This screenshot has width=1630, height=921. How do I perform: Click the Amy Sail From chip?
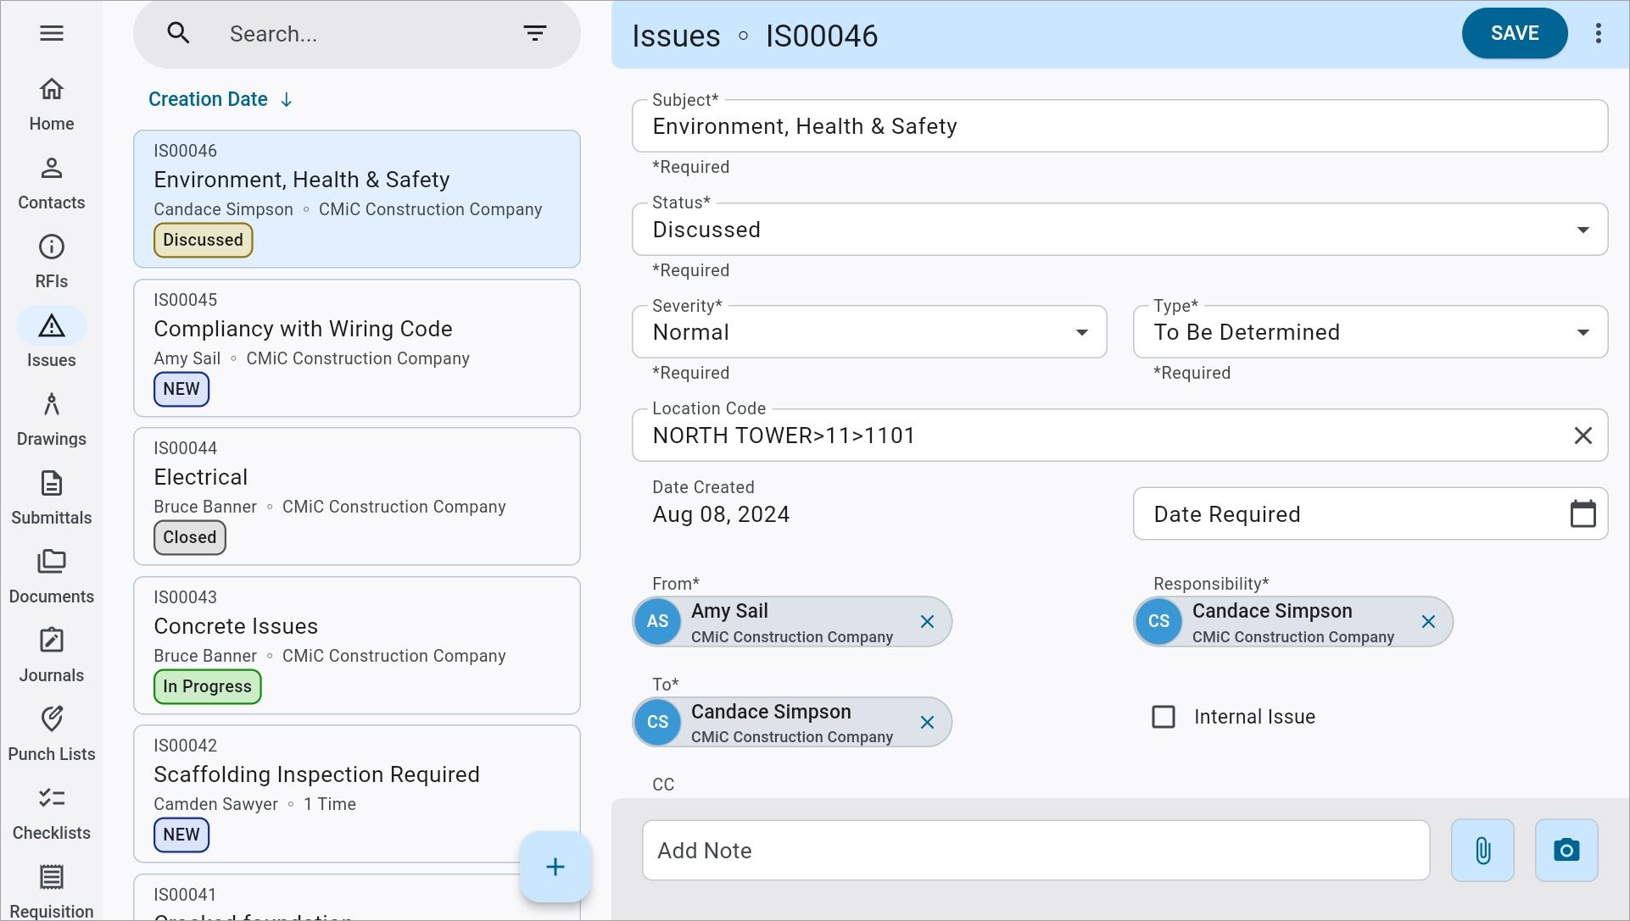(792, 621)
